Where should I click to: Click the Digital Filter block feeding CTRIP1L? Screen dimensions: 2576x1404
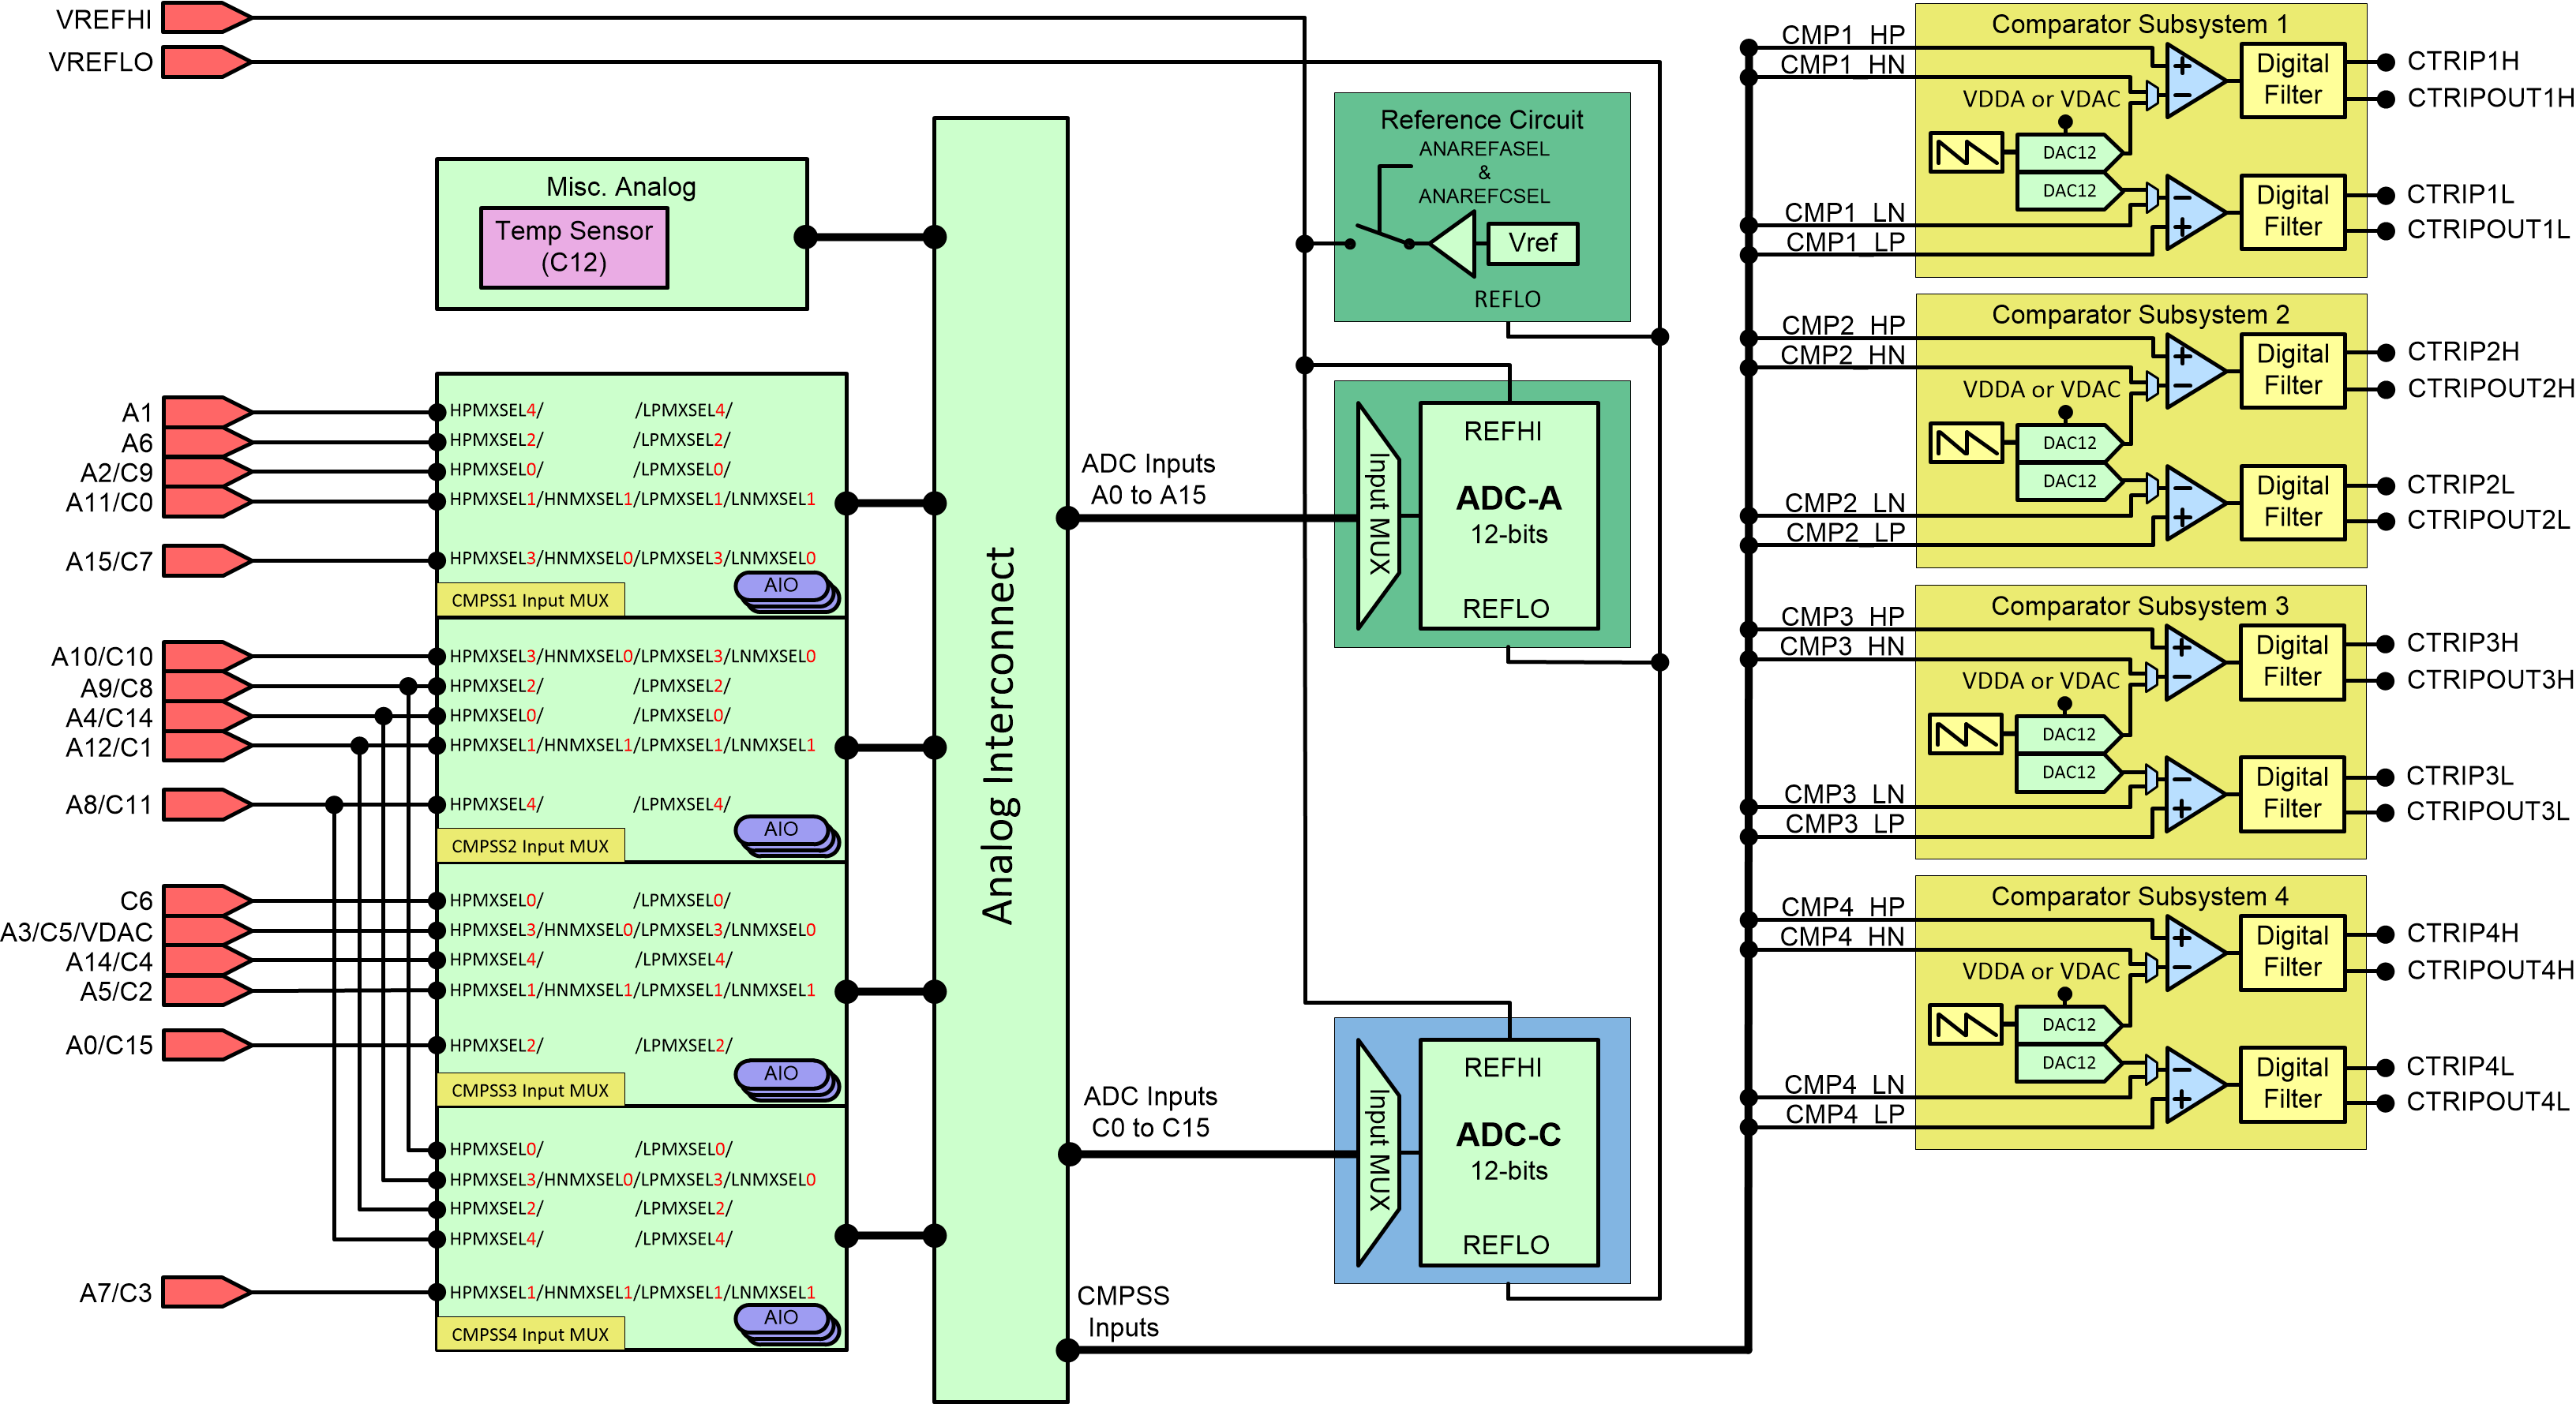[x=2293, y=211]
